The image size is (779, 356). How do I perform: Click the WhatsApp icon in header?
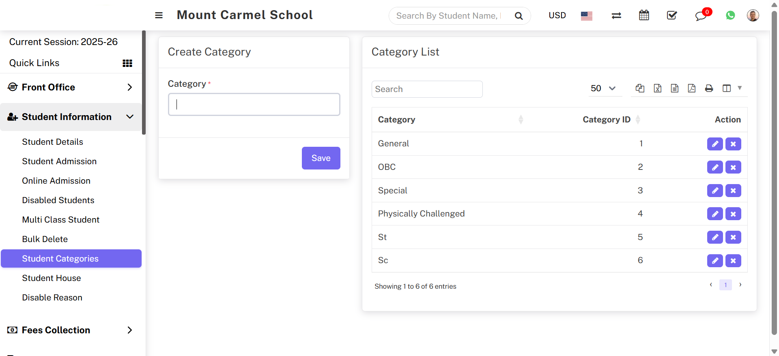click(x=730, y=15)
